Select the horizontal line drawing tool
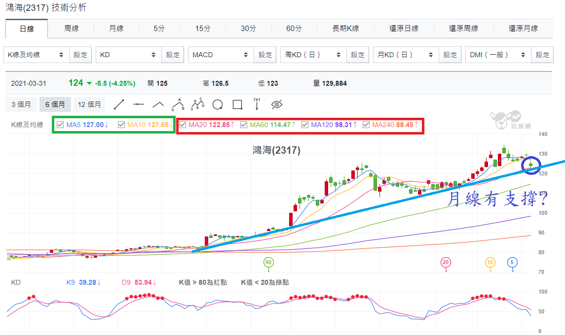The image size is (565, 335). coord(138,105)
